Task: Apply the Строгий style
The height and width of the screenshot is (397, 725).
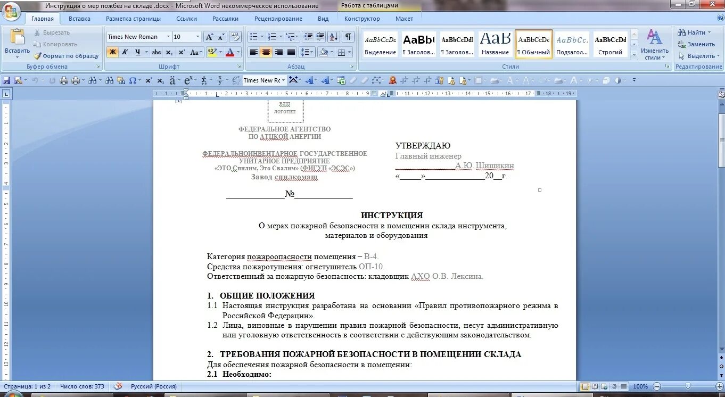Action: pos(611,44)
